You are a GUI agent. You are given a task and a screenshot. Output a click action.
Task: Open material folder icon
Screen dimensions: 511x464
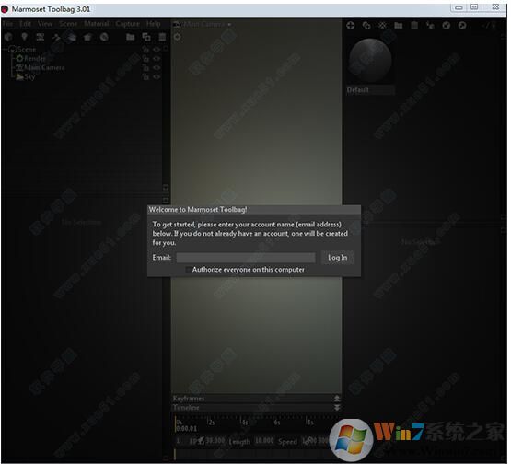pos(399,26)
